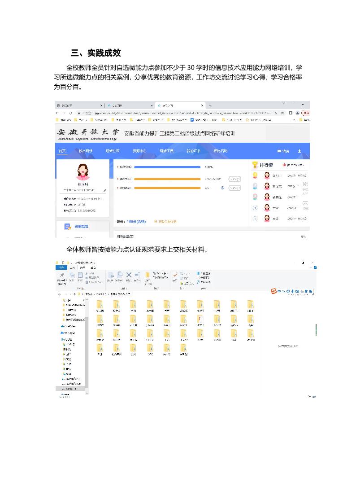Open messages via the envelope icon in navigation bar
Image resolution: width=356 pixels, height=504 pixels.
click(279, 151)
